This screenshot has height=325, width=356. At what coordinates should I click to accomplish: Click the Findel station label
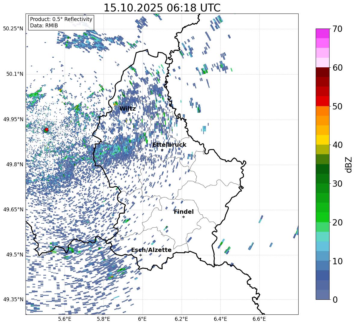(184, 212)
